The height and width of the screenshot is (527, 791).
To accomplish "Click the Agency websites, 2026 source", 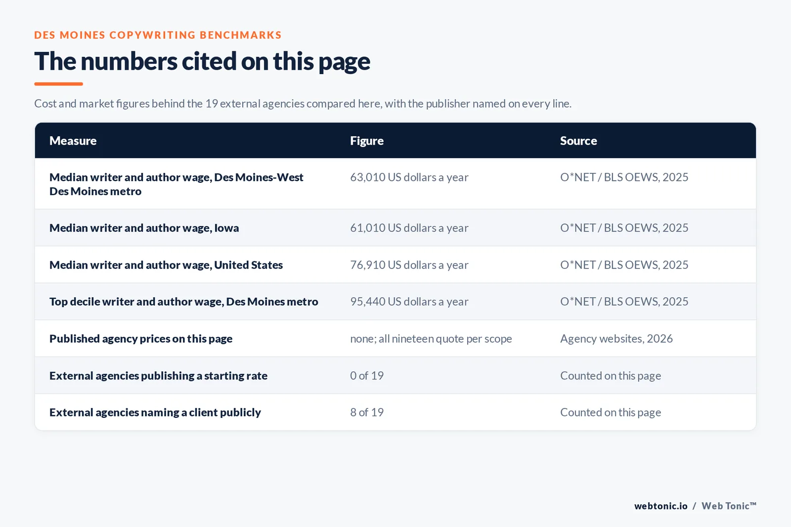I will coord(616,339).
